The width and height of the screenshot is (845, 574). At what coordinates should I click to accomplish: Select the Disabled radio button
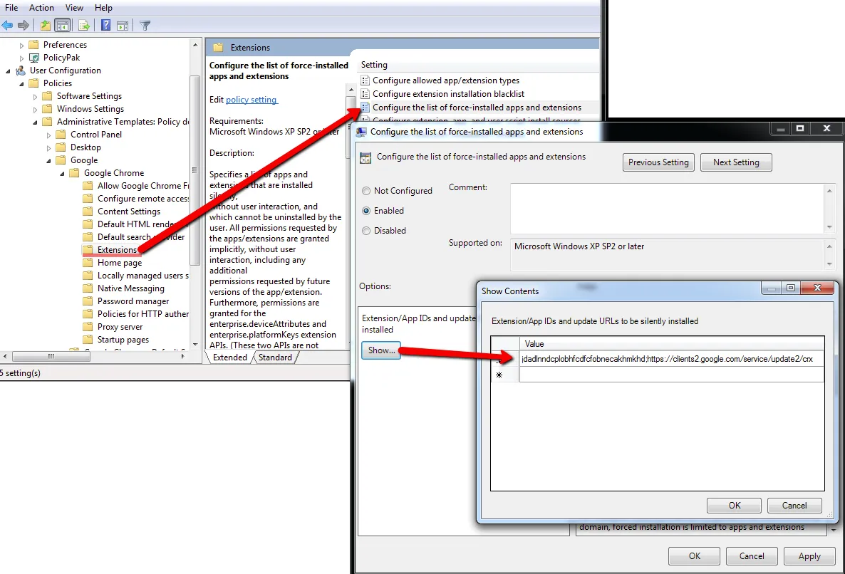click(x=366, y=231)
